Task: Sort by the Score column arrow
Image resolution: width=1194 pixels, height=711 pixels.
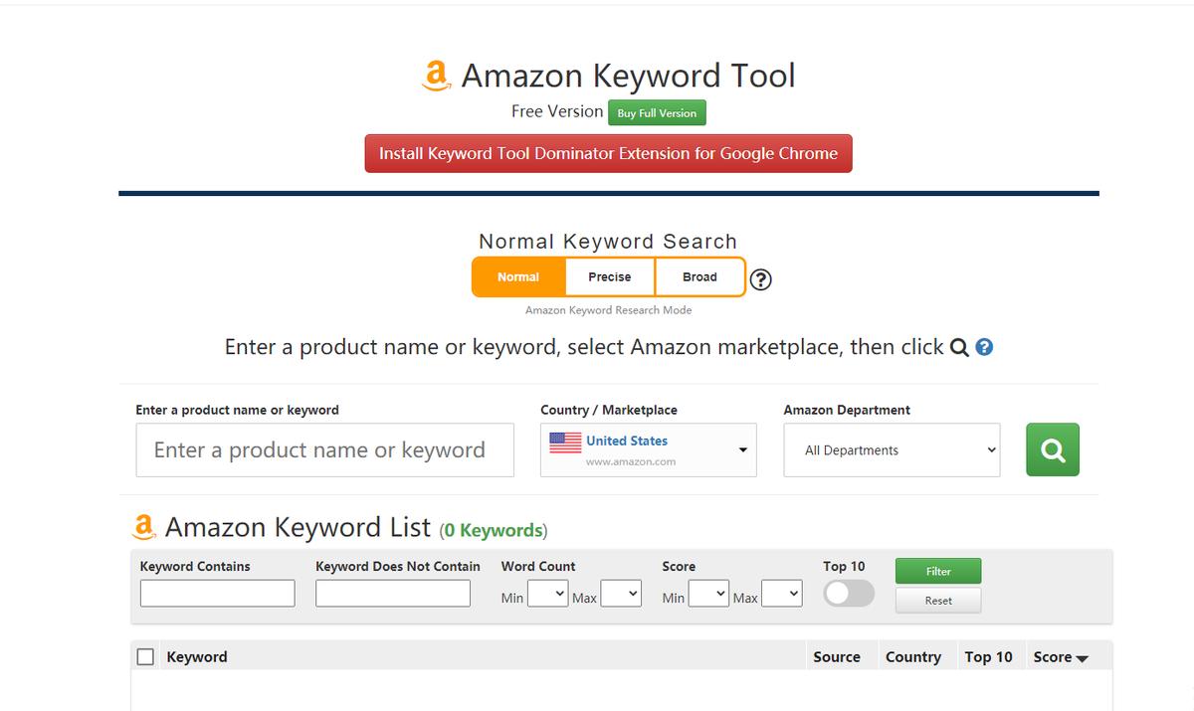Action: [1083, 658]
